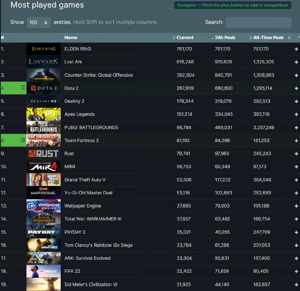Click plus icon for Counter-Strike: Global Offensive
Viewport: 300px width, 291px height.
click(x=296, y=75)
